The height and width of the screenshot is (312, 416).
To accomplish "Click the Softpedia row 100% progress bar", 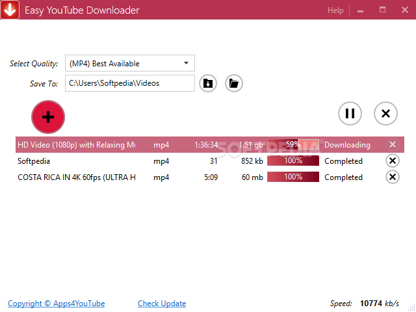I will point(293,161).
